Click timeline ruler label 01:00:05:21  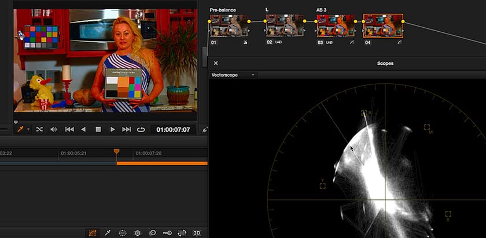74,153
